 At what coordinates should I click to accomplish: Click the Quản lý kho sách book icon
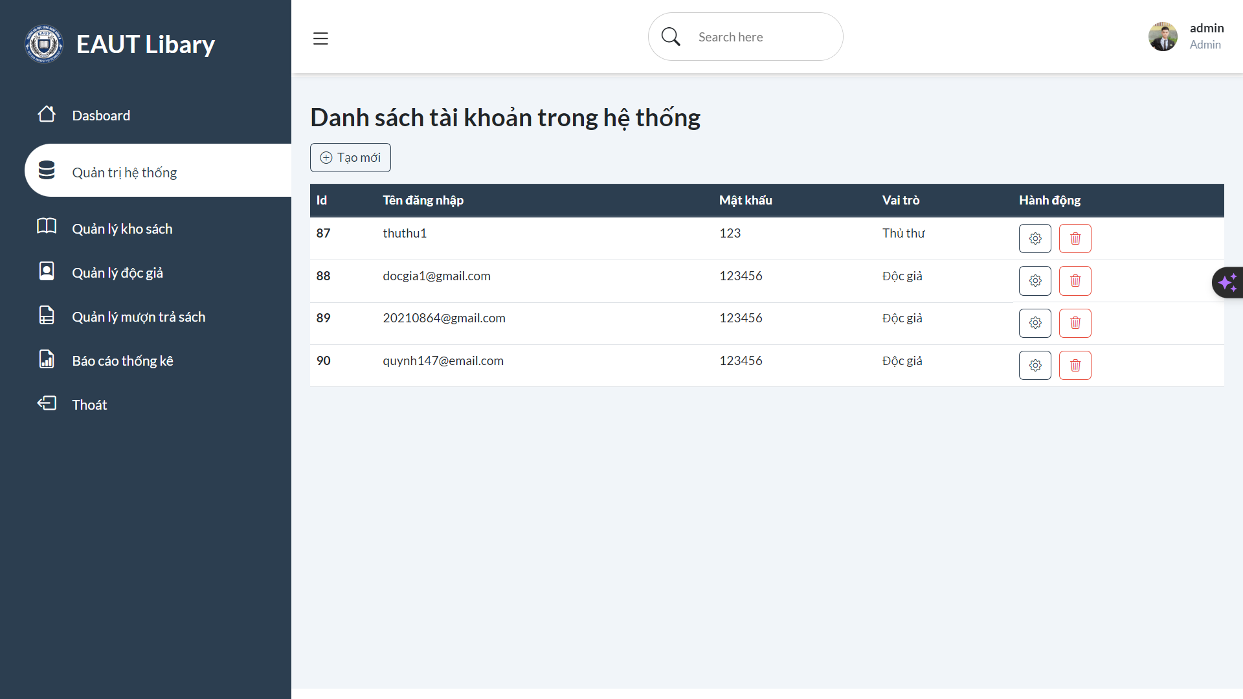coord(47,227)
